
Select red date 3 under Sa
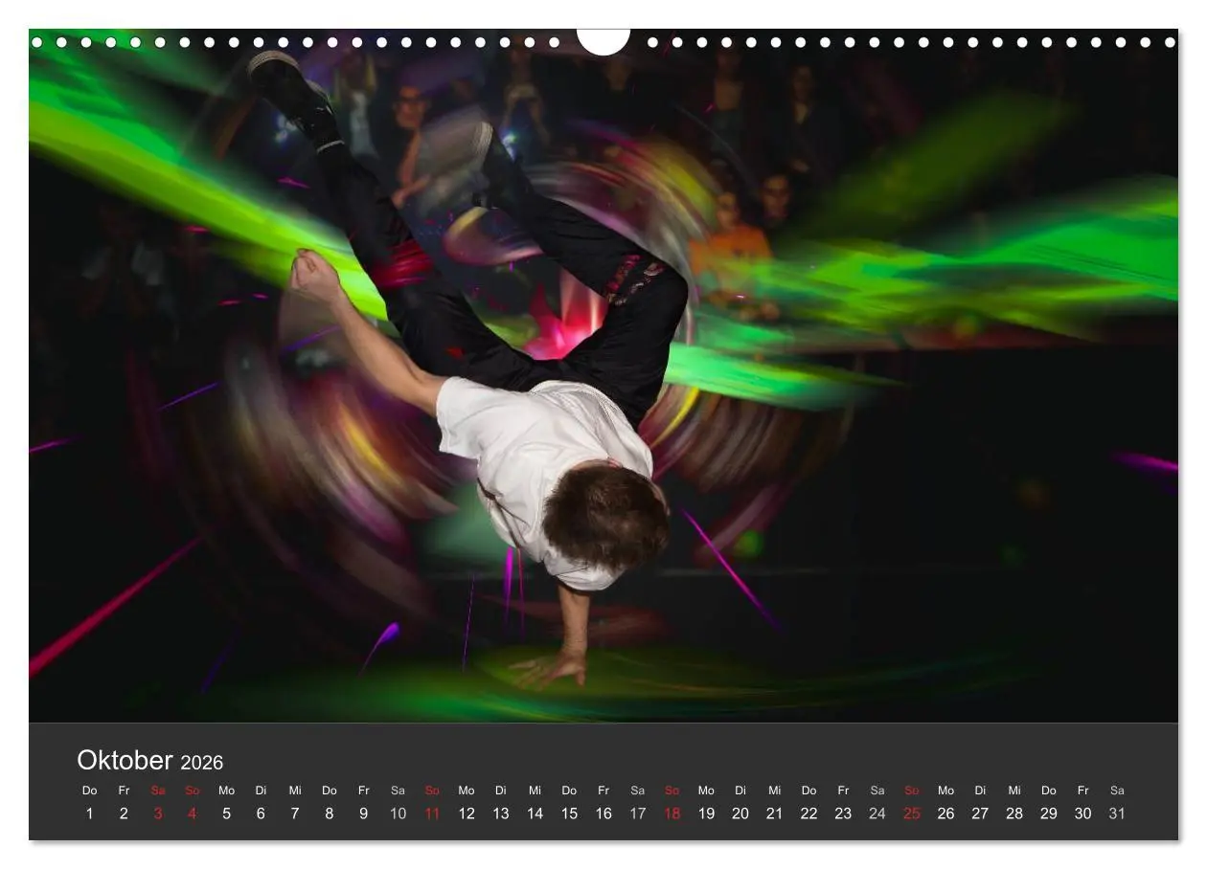click(x=158, y=813)
